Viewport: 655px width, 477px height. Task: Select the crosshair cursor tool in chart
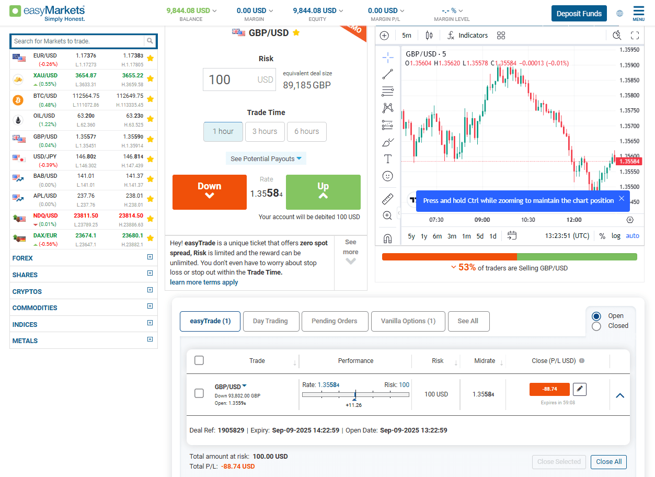pos(387,57)
